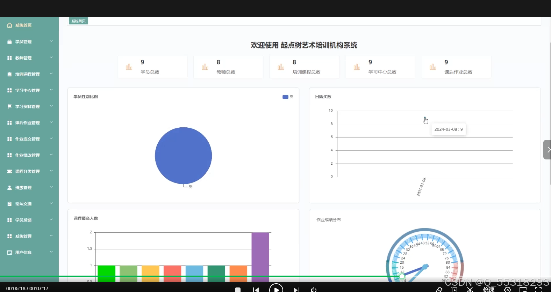Expand the 课后作业管理 submenu arrow
551x292 pixels.
point(51,122)
